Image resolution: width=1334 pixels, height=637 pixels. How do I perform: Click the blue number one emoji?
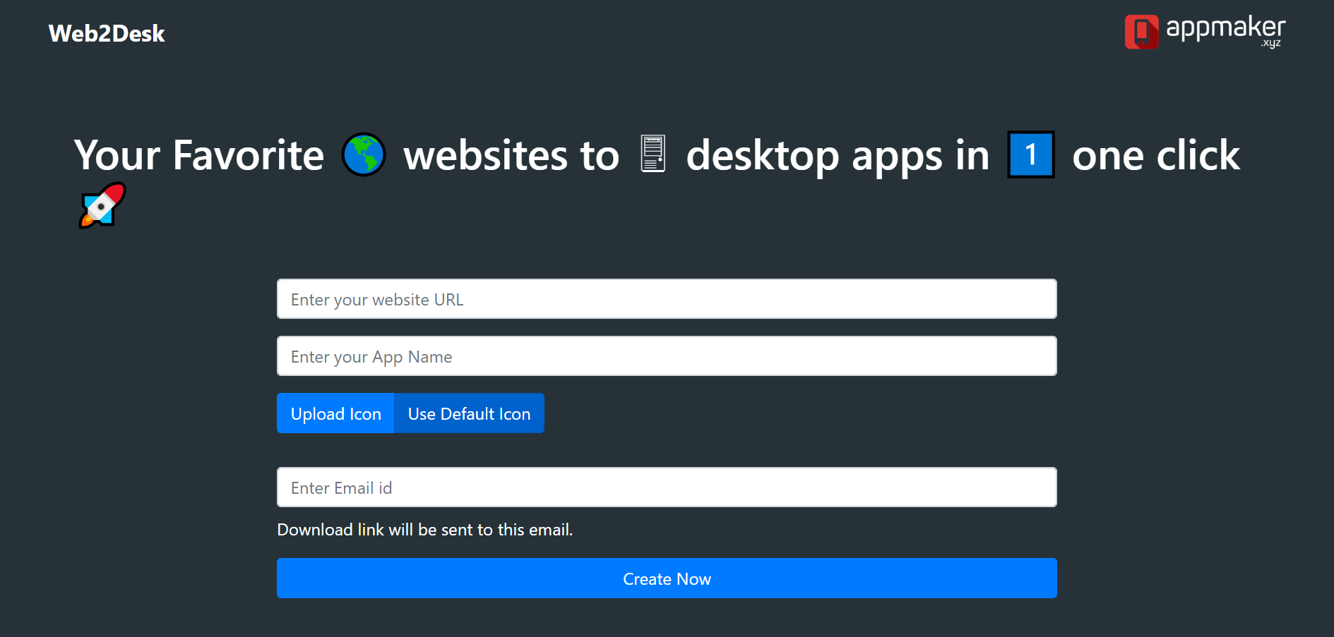pos(1030,154)
